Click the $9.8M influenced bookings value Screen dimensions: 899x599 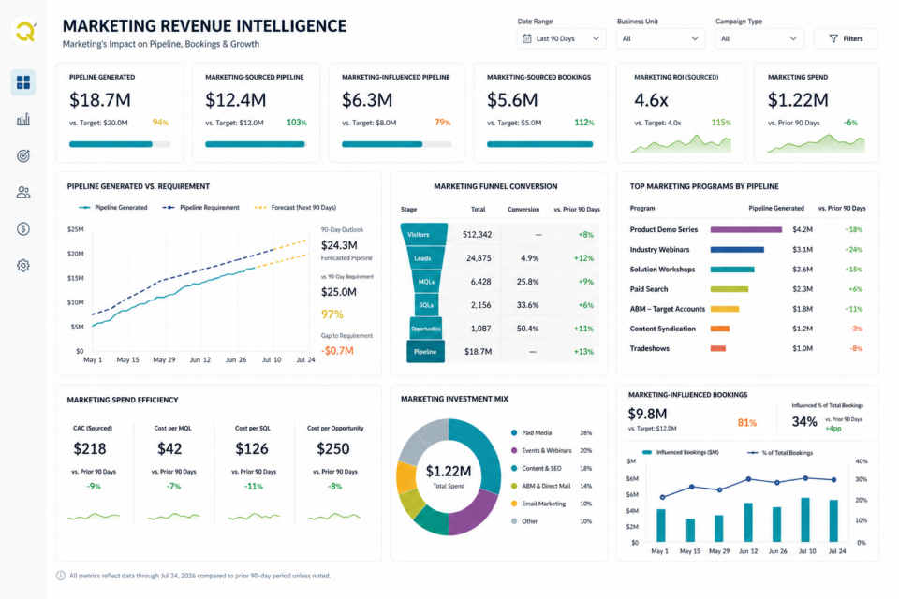647,414
